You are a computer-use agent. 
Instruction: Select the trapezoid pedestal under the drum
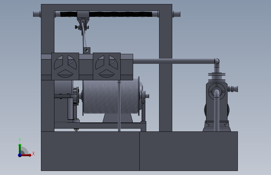point(118,118)
